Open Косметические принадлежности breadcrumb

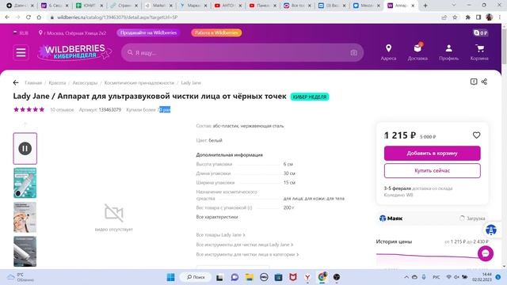(139, 82)
